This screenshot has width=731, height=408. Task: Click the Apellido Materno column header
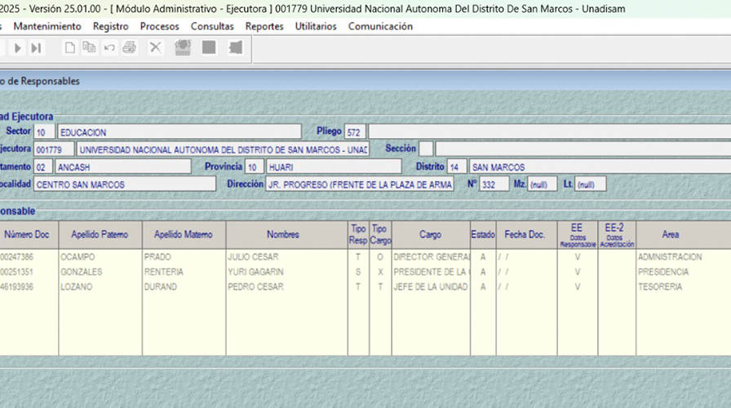[184, 235]
